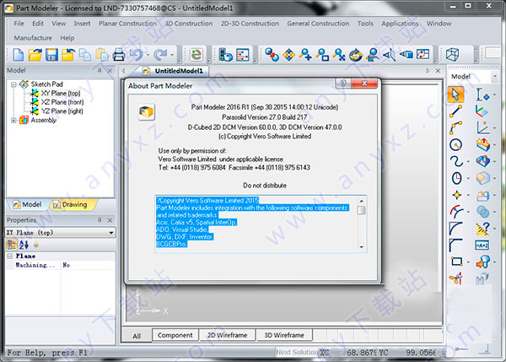Collapse the Sketch Pad tree node
Viewport: 506px width, 362px height.
pyautogui.click(x=13, y=84)
